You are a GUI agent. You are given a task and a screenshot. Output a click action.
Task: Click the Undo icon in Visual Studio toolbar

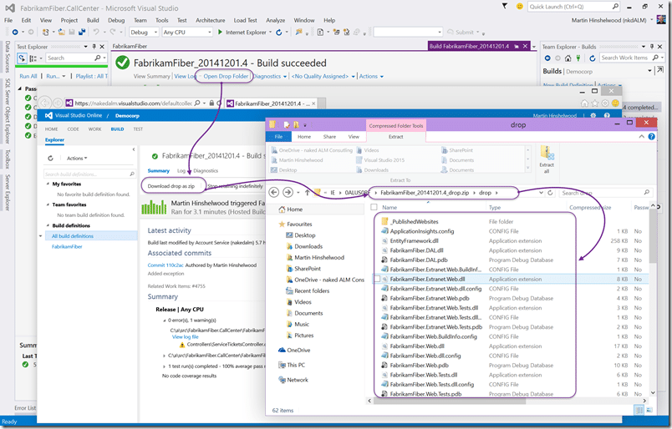pyautogui.click(x=96, y=32)
